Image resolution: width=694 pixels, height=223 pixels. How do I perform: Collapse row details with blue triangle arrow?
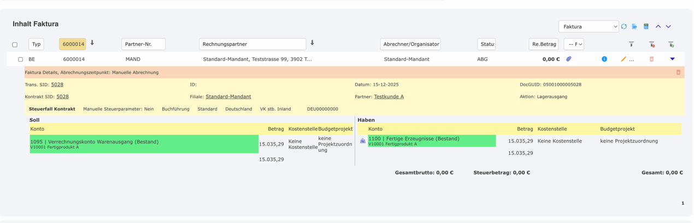[x=672, y=59]
